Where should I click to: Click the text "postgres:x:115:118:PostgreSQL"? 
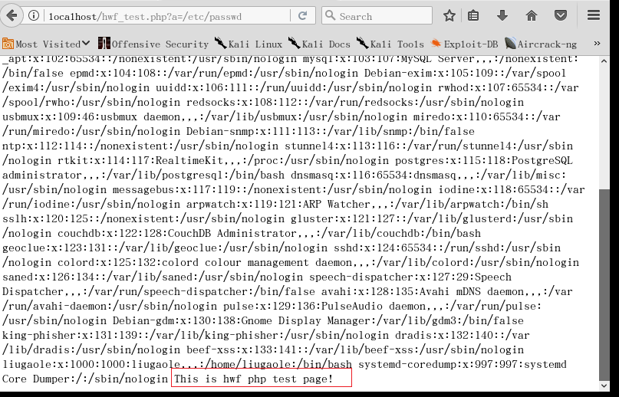[483, 161]
